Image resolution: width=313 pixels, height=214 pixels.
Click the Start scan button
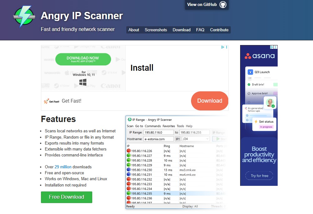click(220, 139)
